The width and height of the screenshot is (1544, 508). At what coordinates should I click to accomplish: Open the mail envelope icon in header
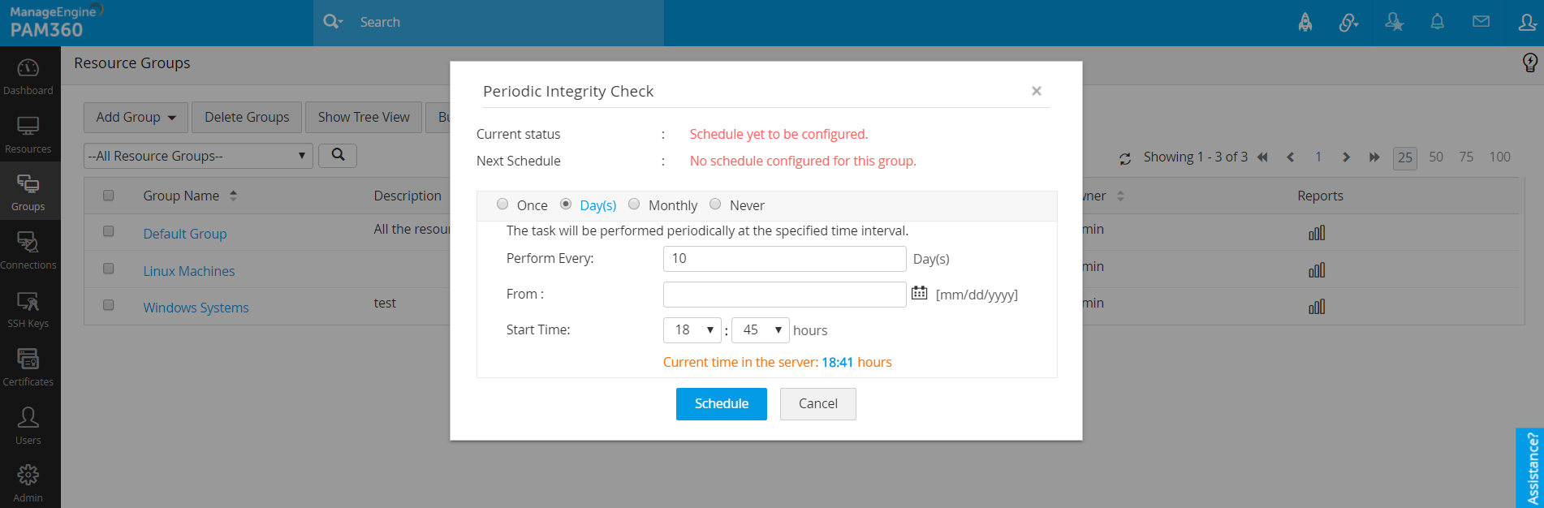[x=1481, y=22]
